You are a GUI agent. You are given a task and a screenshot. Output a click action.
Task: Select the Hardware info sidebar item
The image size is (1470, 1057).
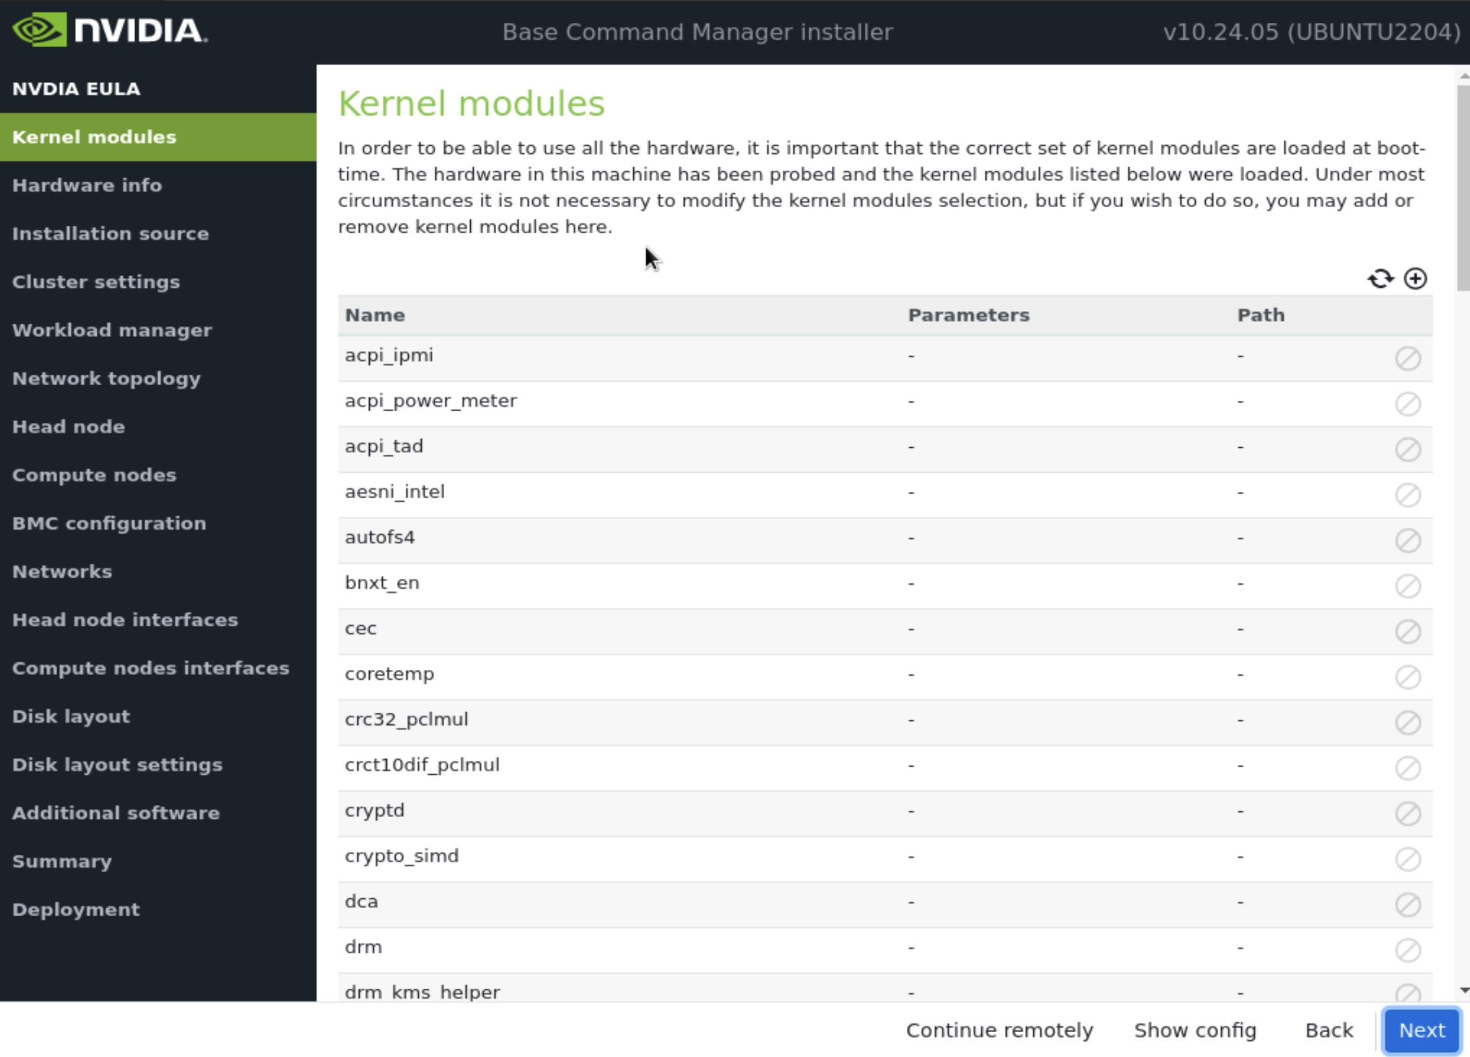click(87, 184)
